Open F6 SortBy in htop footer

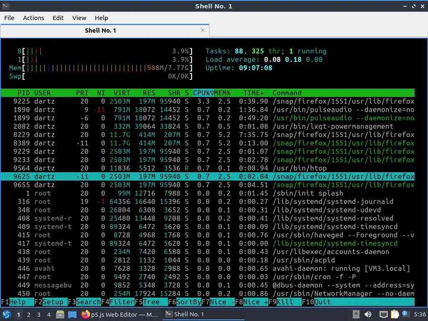point(185,302)
